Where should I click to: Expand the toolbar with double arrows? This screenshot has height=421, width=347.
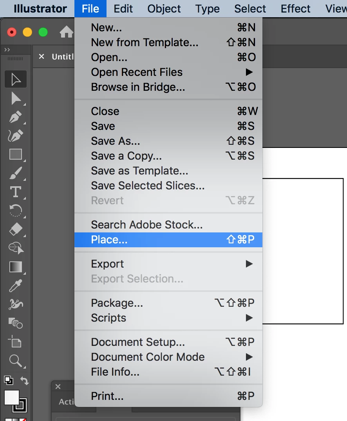[7, 50]
